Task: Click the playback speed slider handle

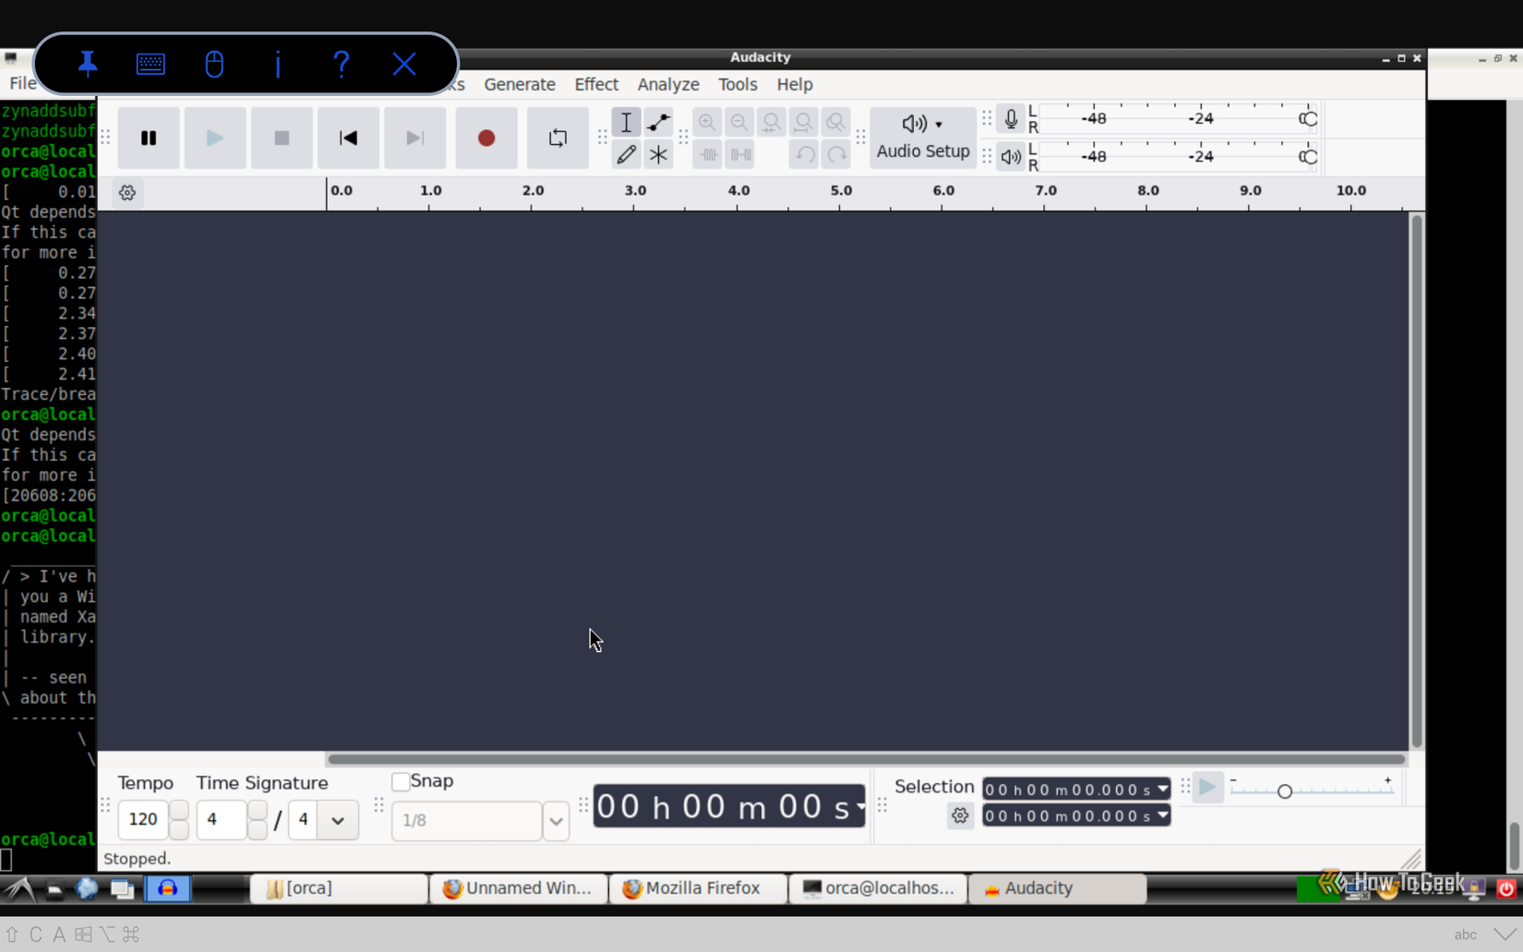Action: pos(1284,791)
